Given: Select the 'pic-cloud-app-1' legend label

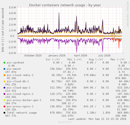Looking at the screenshot, I should click(x=19, y=88).
